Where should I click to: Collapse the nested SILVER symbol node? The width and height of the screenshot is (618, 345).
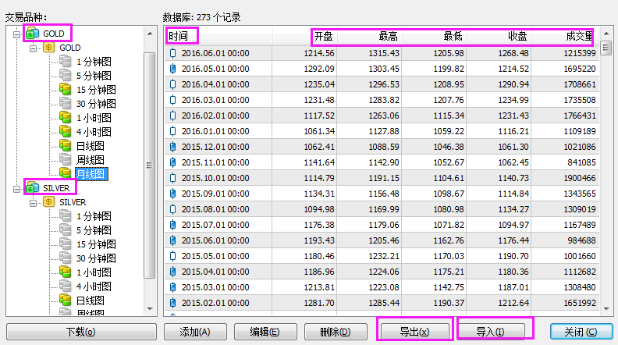(x=34, y=202)
